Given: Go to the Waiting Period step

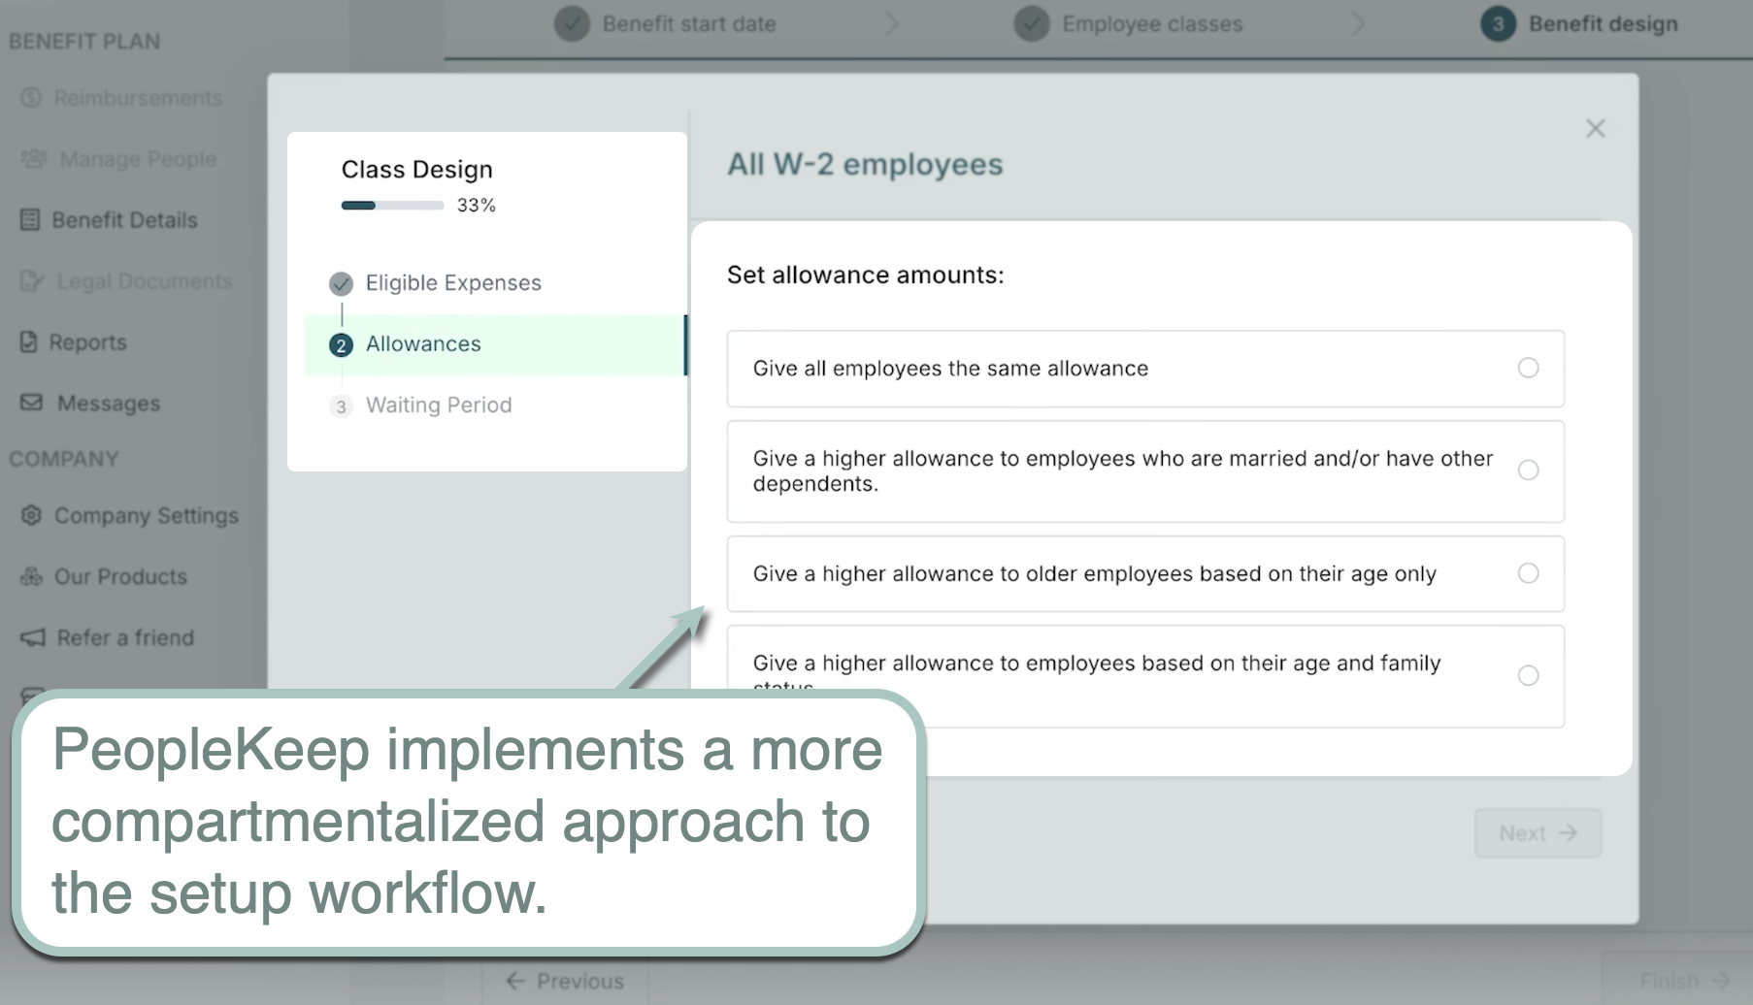Looking at the screenshot, I should [439, 405].
